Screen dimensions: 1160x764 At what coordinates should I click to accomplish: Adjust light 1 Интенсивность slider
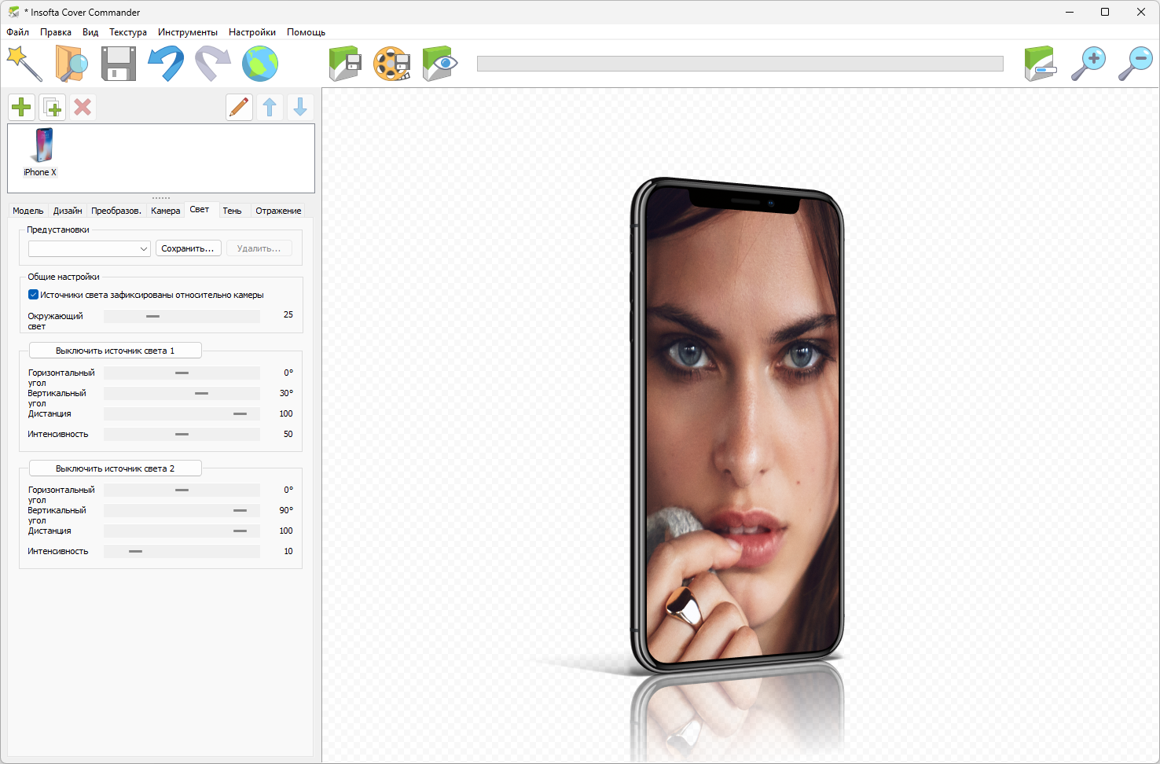(182, 434)
